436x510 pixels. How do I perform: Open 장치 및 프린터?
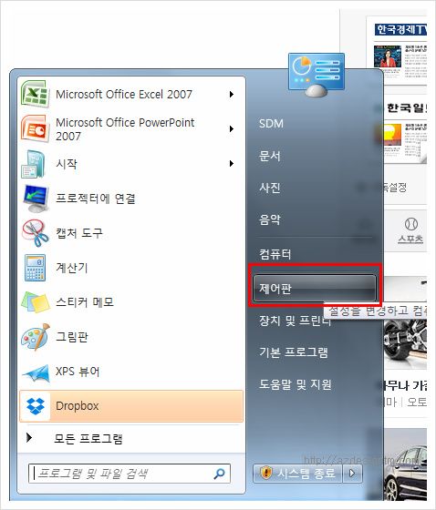tap(295, 321)
